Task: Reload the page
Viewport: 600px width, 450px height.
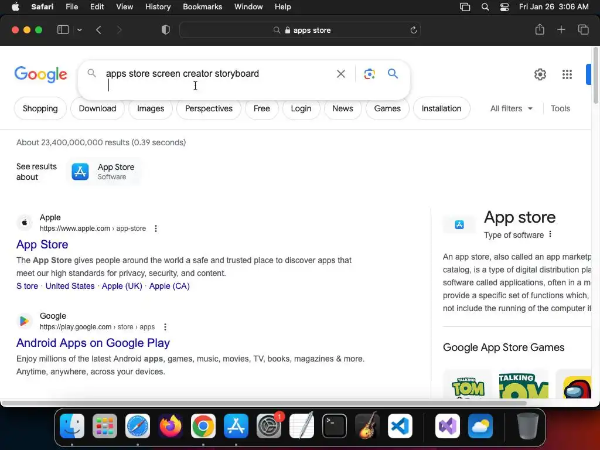Action: coord(413,30)
